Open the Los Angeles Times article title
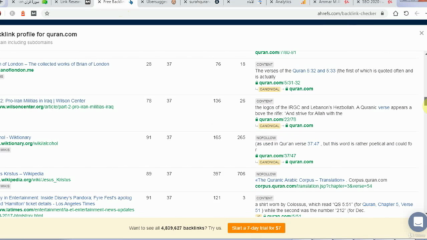 click(66, 201)
